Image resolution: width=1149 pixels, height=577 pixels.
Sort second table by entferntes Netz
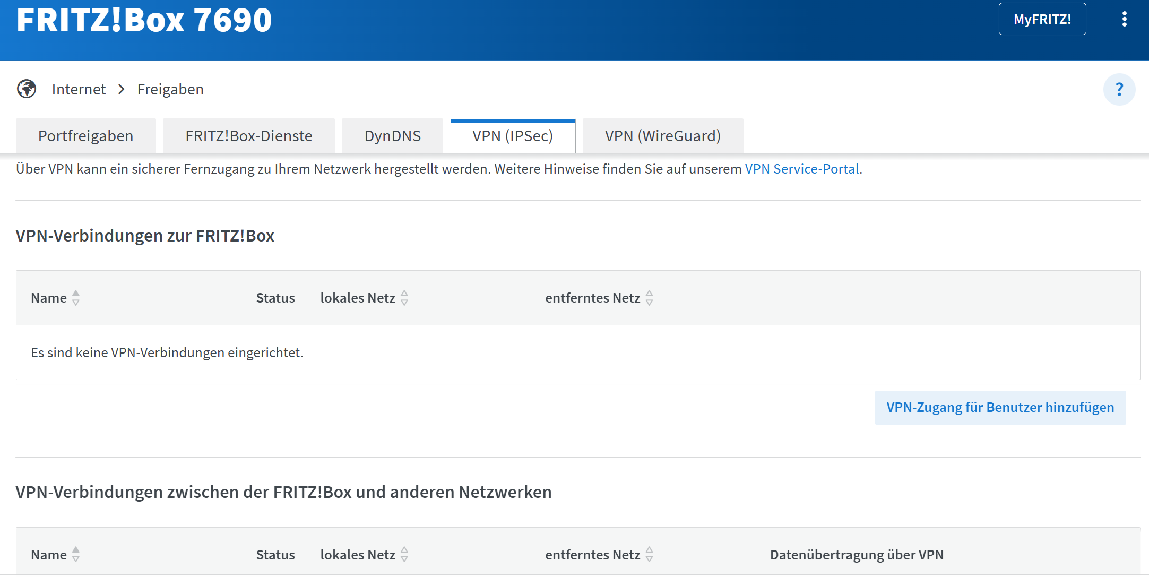pyautogui.click(x=649, y=555)
